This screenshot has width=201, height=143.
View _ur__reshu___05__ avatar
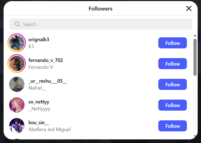[x=17, y=84]
